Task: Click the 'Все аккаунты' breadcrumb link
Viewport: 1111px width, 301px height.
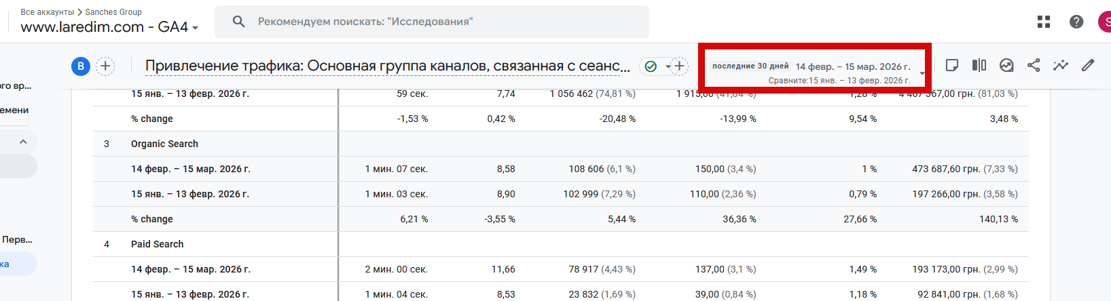Action: 48,12
